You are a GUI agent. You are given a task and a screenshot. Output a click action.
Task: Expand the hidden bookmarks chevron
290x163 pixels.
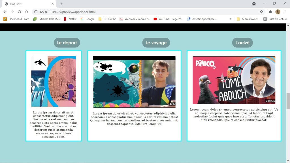pyautogui.click(x=231, y=19)
